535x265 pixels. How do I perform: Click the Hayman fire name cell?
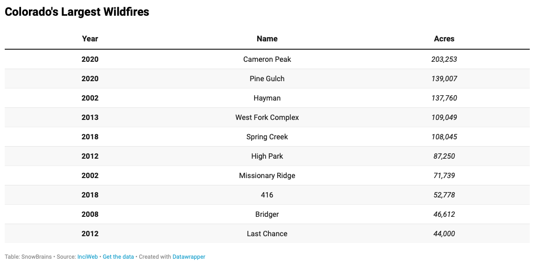click(267, 98)
